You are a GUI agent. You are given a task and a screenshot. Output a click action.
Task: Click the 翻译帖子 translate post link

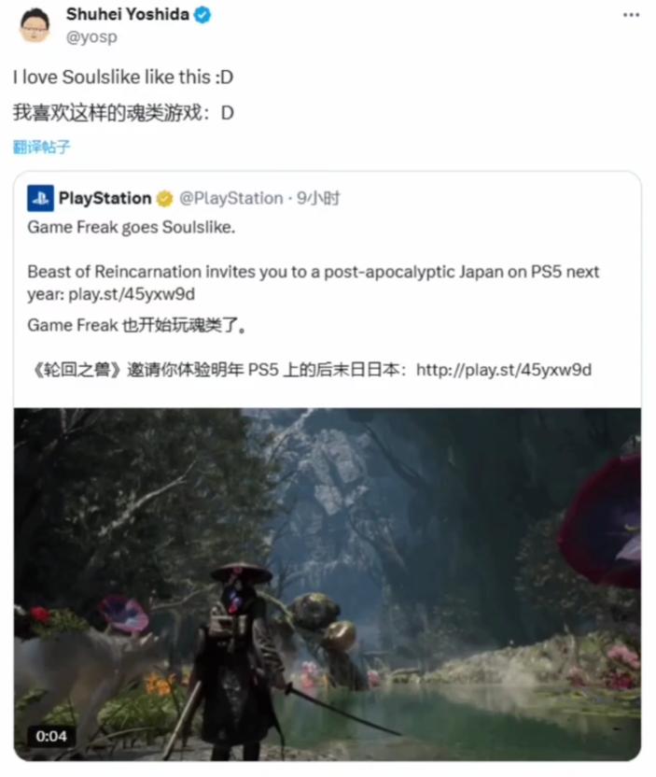tap(42, 147)
